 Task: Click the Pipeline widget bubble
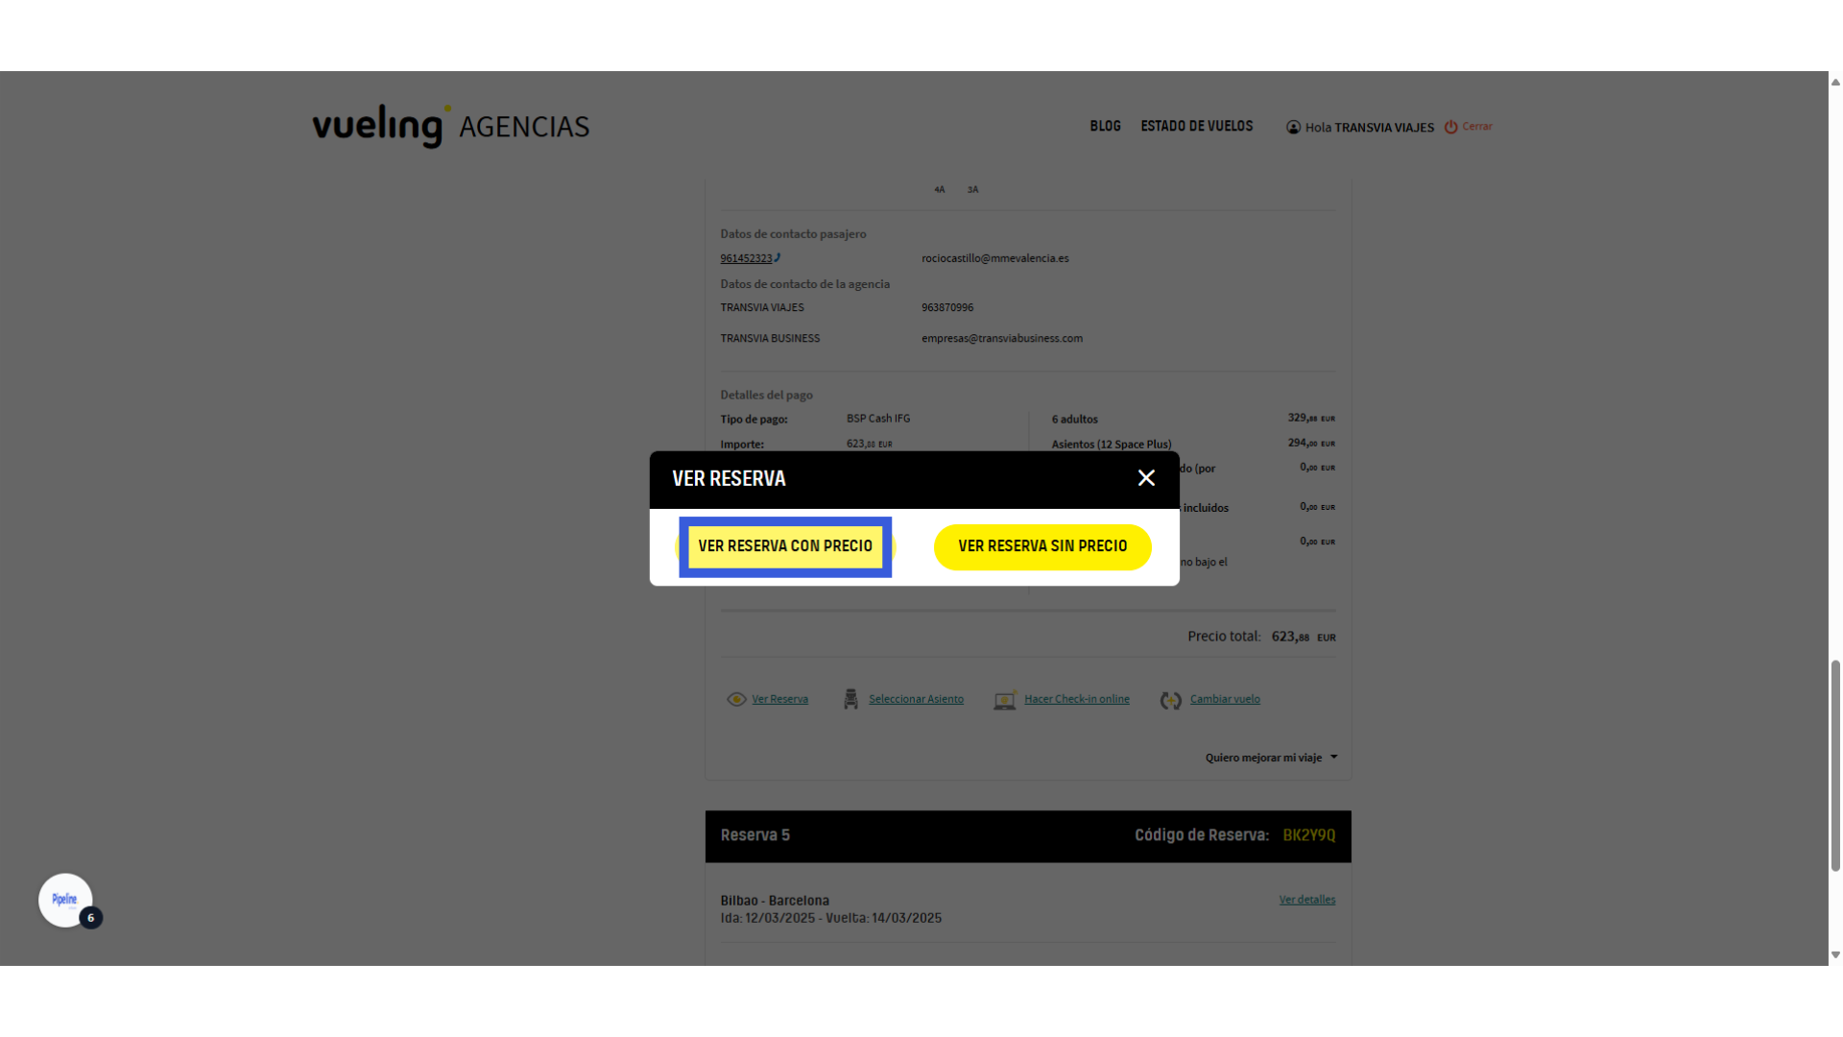click(65, 900)
